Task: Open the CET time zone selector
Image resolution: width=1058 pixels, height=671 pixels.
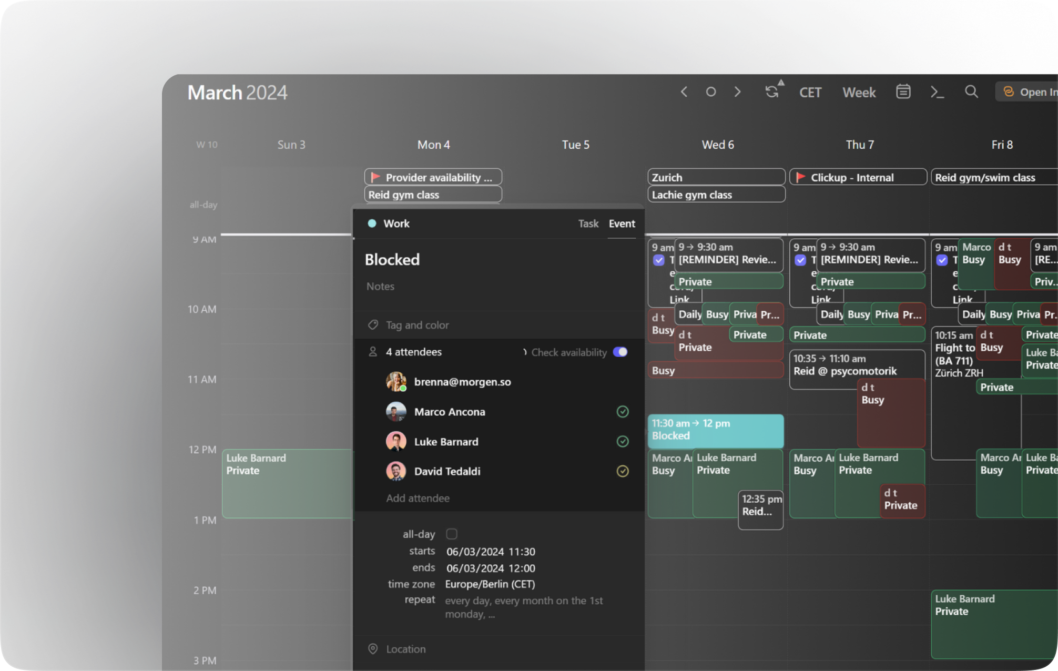Action: click(x=810, y=93)
